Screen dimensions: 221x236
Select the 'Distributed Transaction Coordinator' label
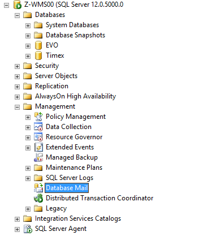(x=99, y=198)
